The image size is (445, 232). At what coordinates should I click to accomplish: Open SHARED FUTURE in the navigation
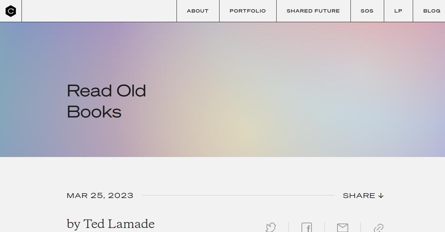(x=313, y=11)
